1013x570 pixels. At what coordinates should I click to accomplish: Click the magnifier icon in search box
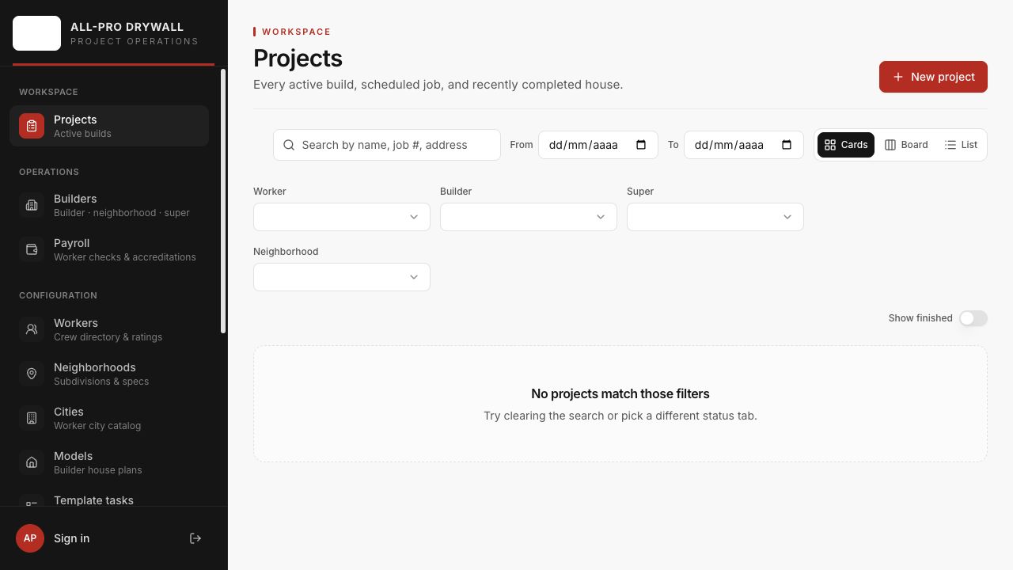tap(289, 145)
